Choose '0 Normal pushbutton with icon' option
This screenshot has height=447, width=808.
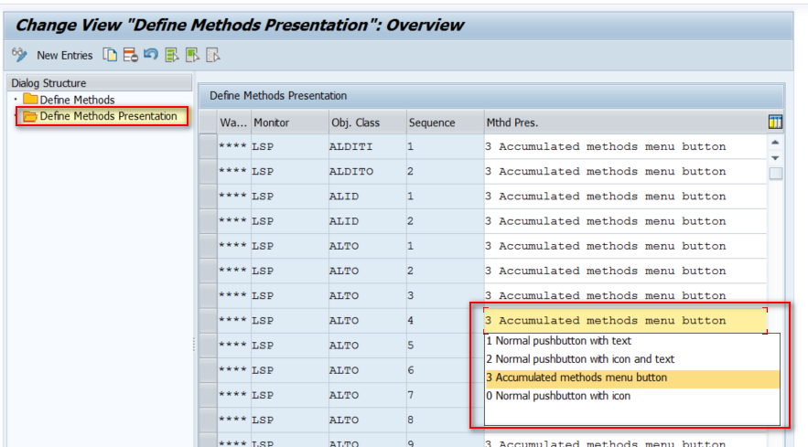click(632, 396)
